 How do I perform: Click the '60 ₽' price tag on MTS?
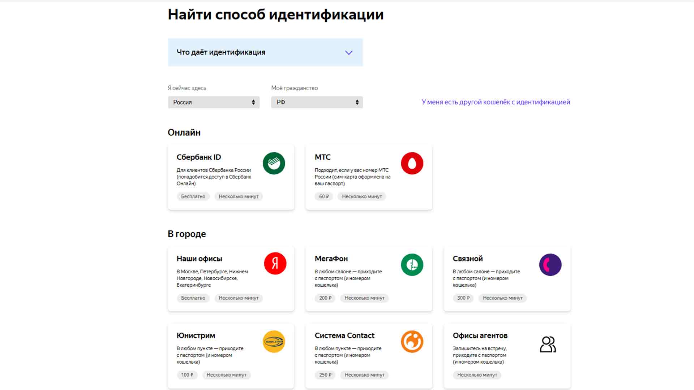pos(324,197)
